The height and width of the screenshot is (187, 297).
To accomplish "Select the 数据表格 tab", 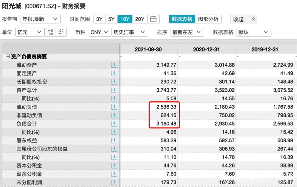I will click(182, 19).
